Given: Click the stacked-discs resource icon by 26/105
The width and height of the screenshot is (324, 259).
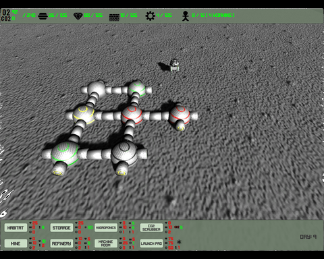Looking at the screenshot, I should tap(43, 16).
